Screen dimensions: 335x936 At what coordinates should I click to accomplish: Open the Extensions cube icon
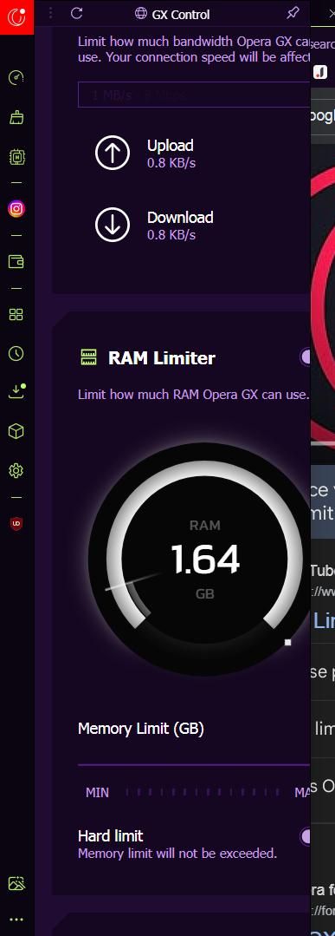[x=16, y=432]
